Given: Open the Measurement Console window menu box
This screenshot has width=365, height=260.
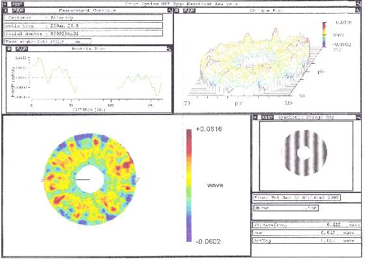Looking at the screenshot, I should point(6,10).
